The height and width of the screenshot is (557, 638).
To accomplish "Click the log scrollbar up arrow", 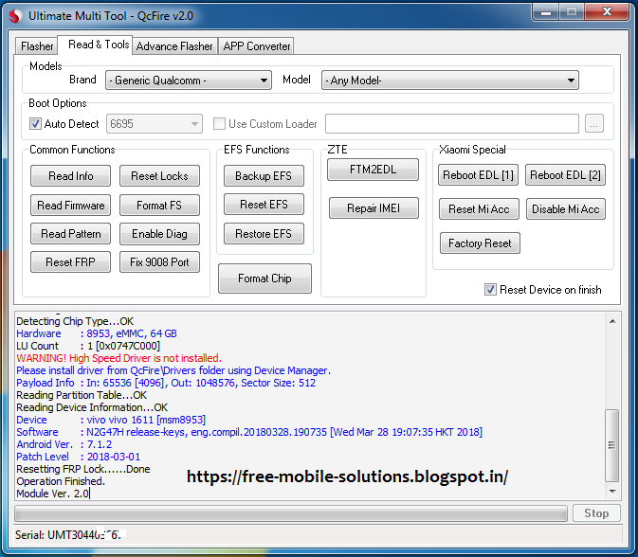I will tap(612, 321).
